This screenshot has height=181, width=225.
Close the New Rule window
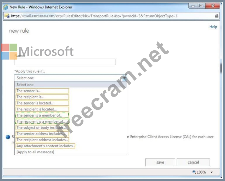(x=213, y=6)
